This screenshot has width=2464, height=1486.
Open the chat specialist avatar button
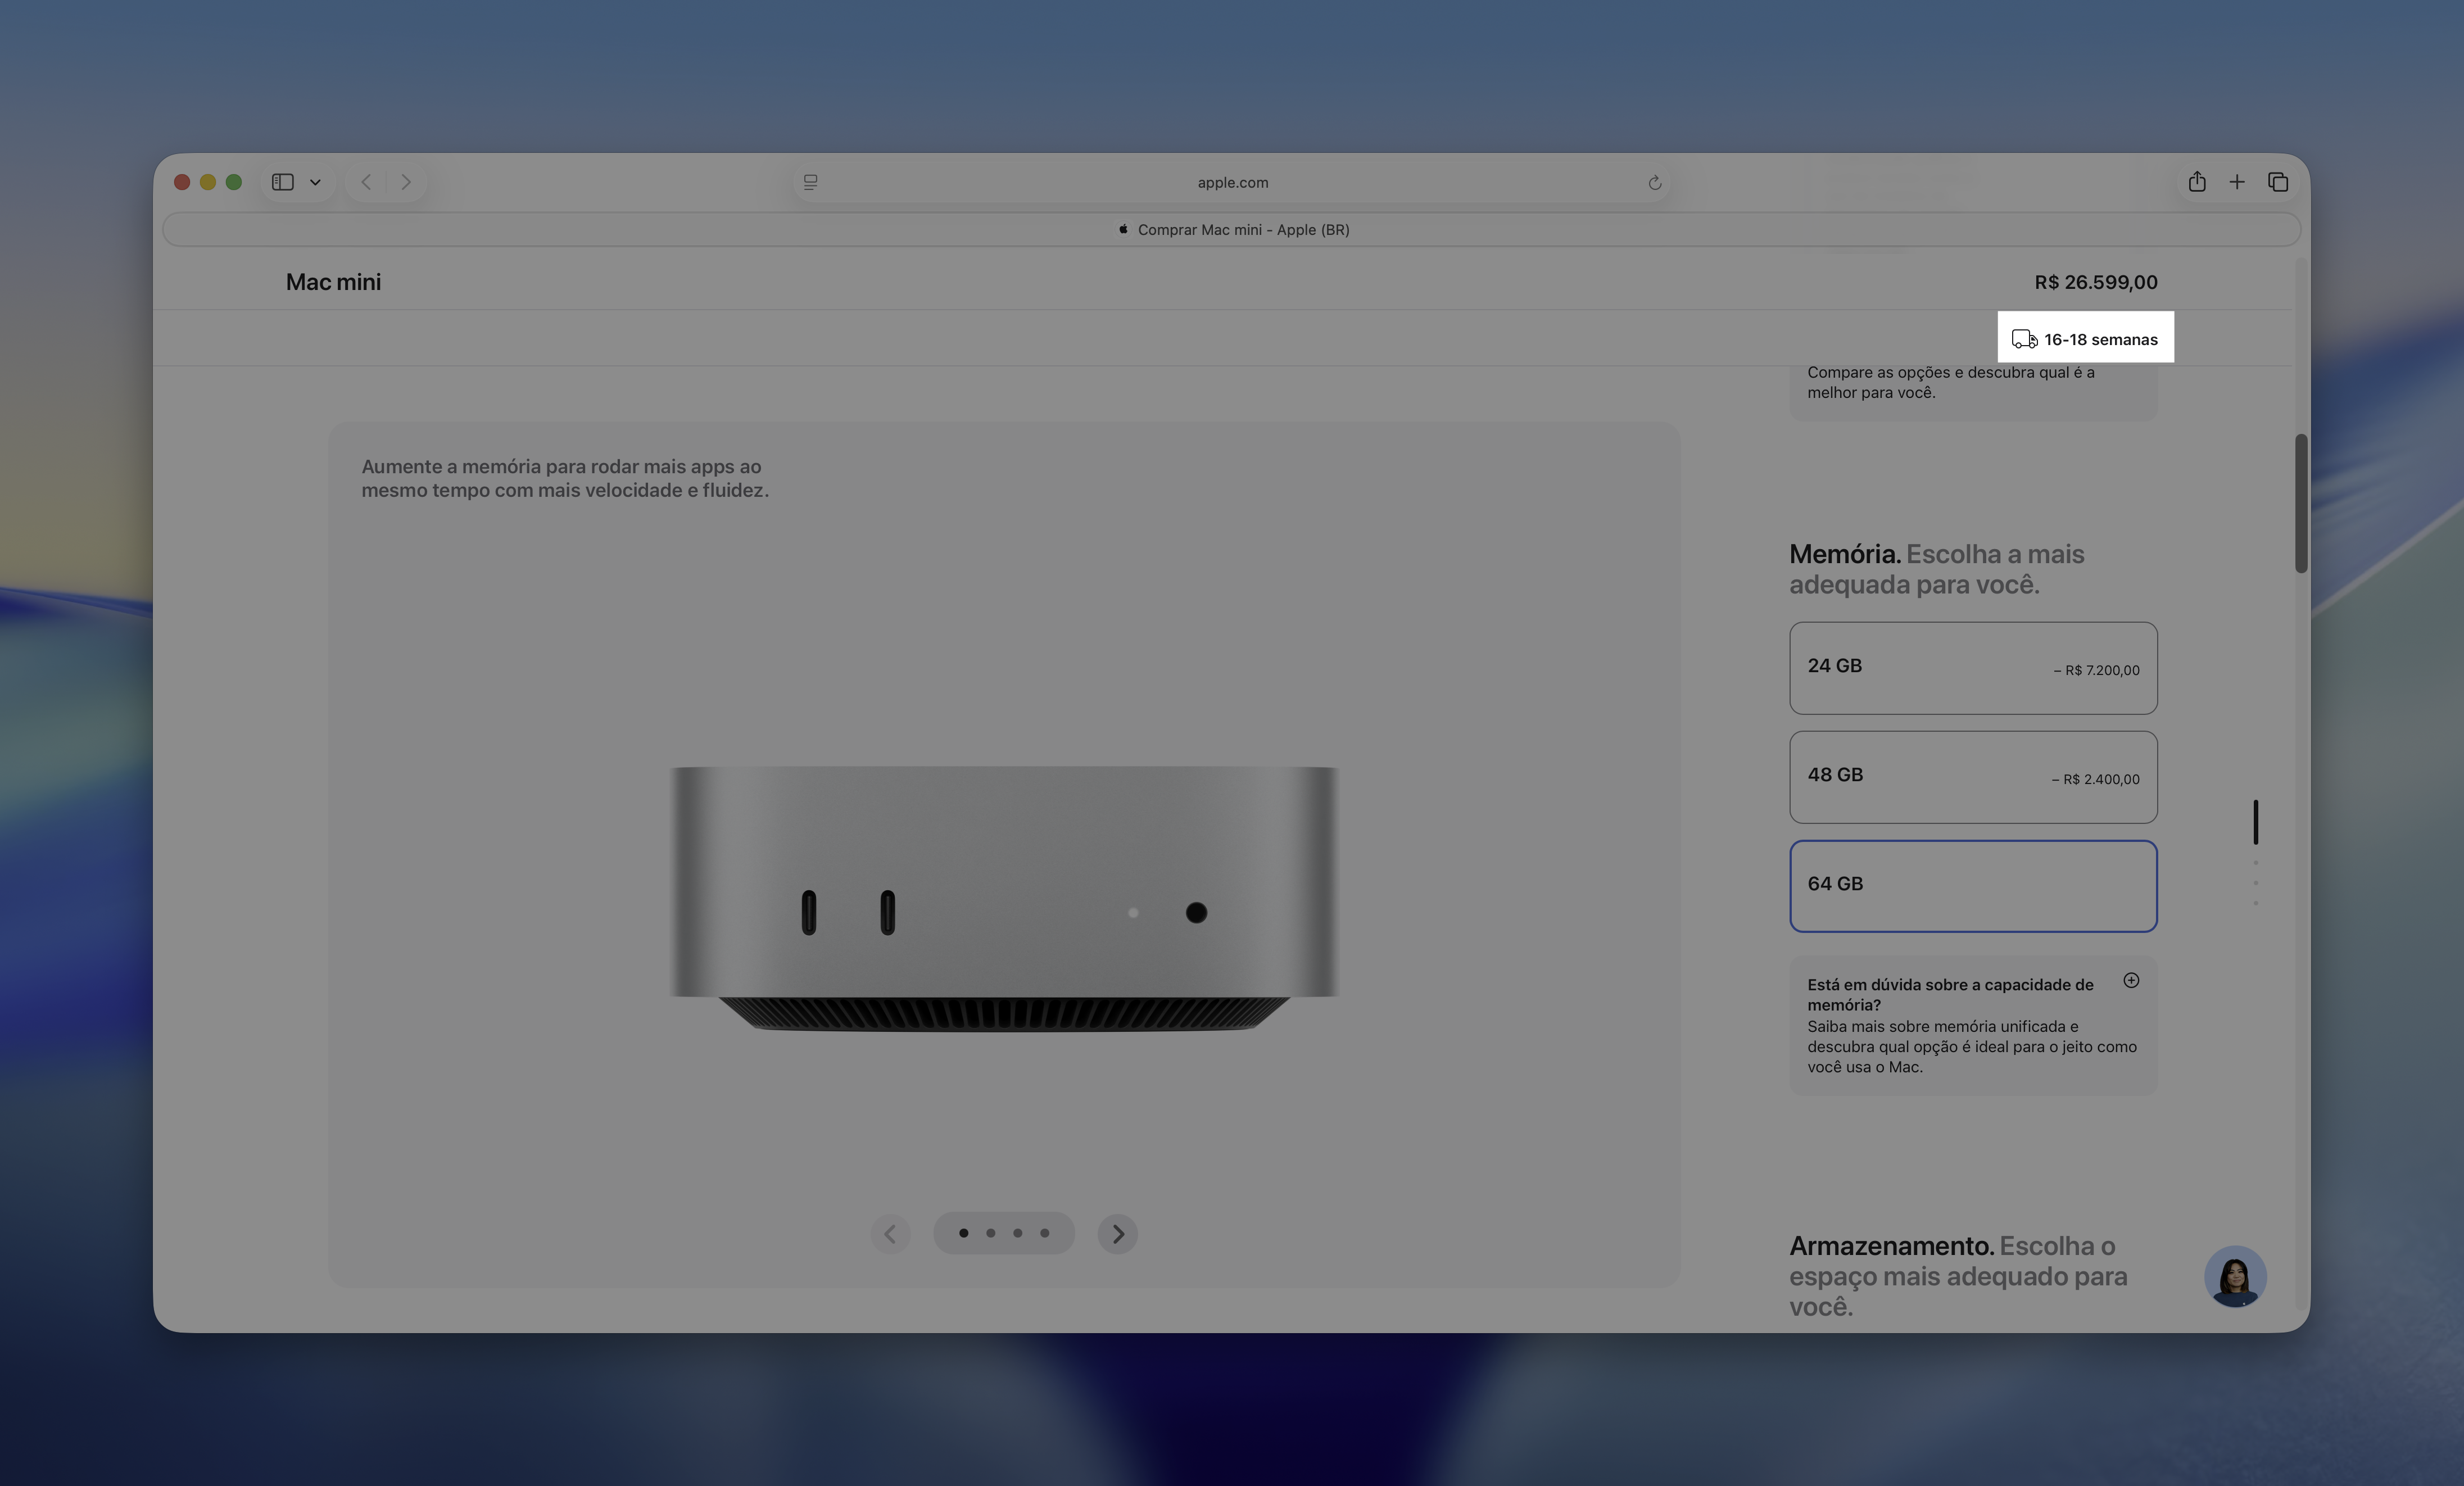click(2235, 1276)
